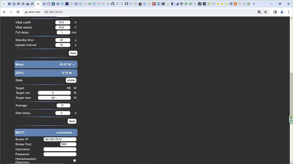Click the Average value field
This screenshot has width=293, height=164.
tap(63, 105)
